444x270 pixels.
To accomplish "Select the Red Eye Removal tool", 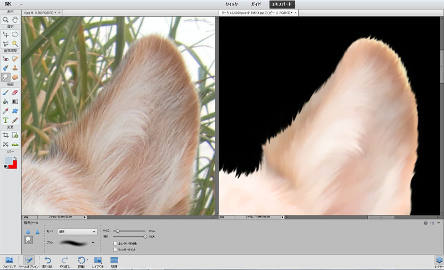I will coord(6,59).
